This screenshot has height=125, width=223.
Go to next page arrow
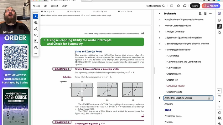point(219,107)
